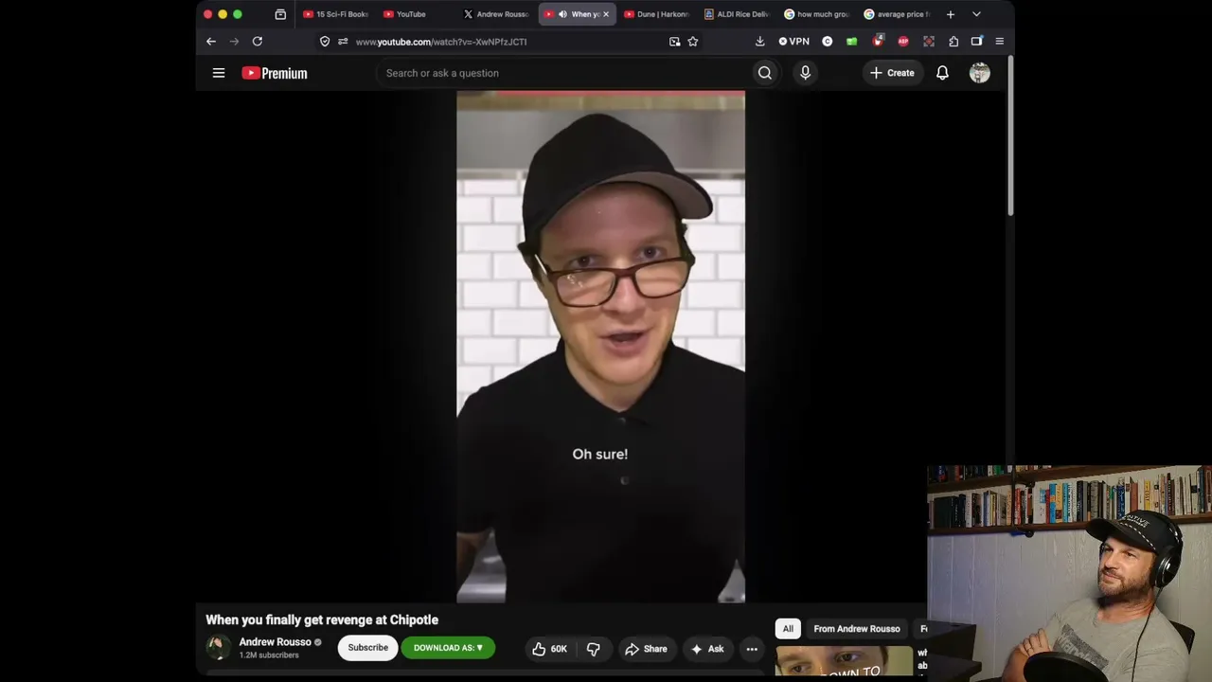Switch to the how much ground Google tab
The image size is (1212, 682).
point(817,14)
